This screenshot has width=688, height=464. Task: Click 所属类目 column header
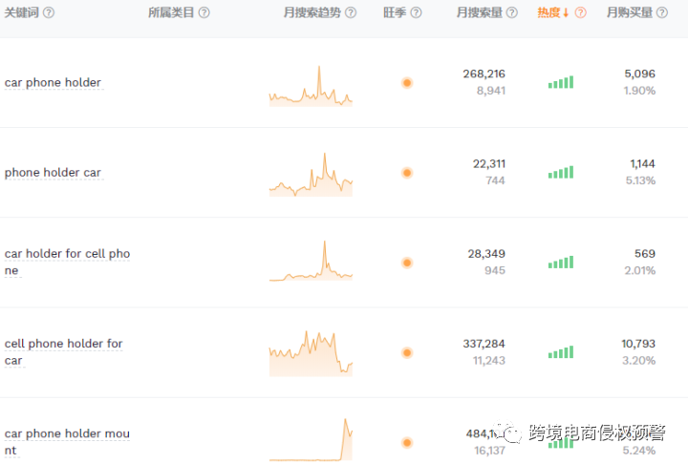[171, 12]
